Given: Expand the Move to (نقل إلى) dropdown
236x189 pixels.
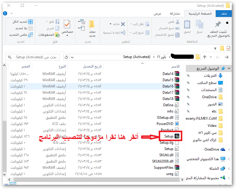Looking at the screenshot, I should [x=138, y=24].
